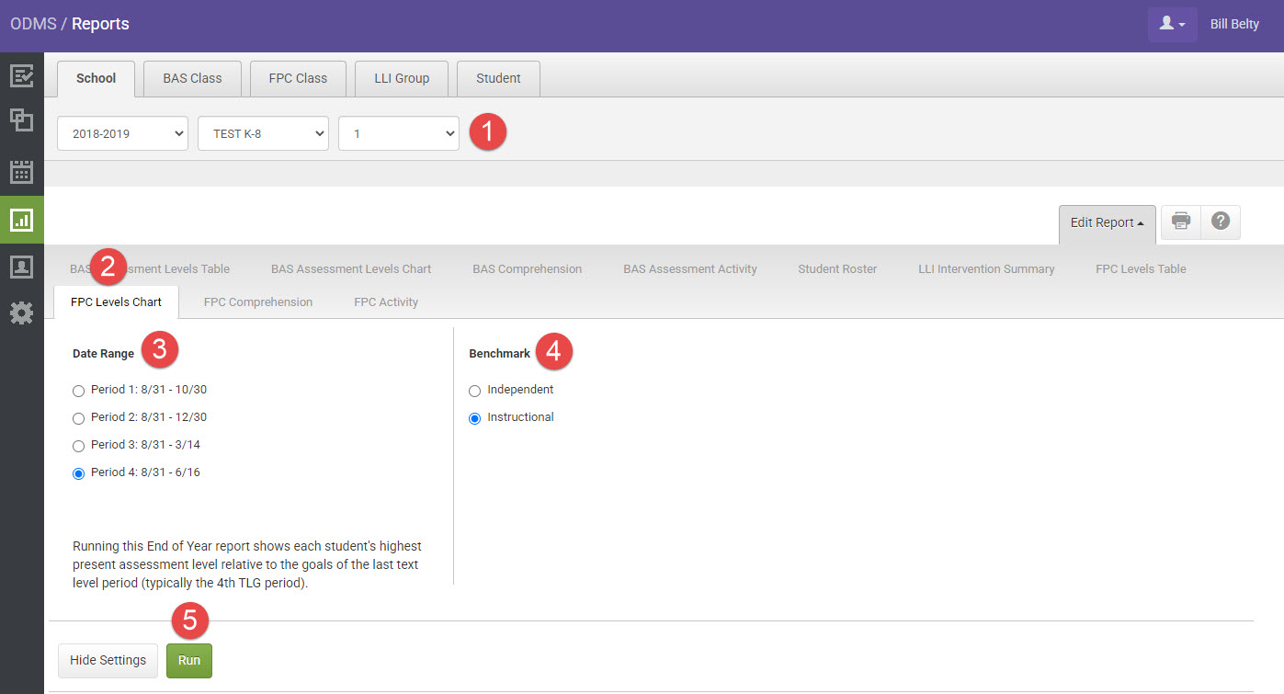
Task: Click the Run button to generate report
Action: tap(189, 660)
